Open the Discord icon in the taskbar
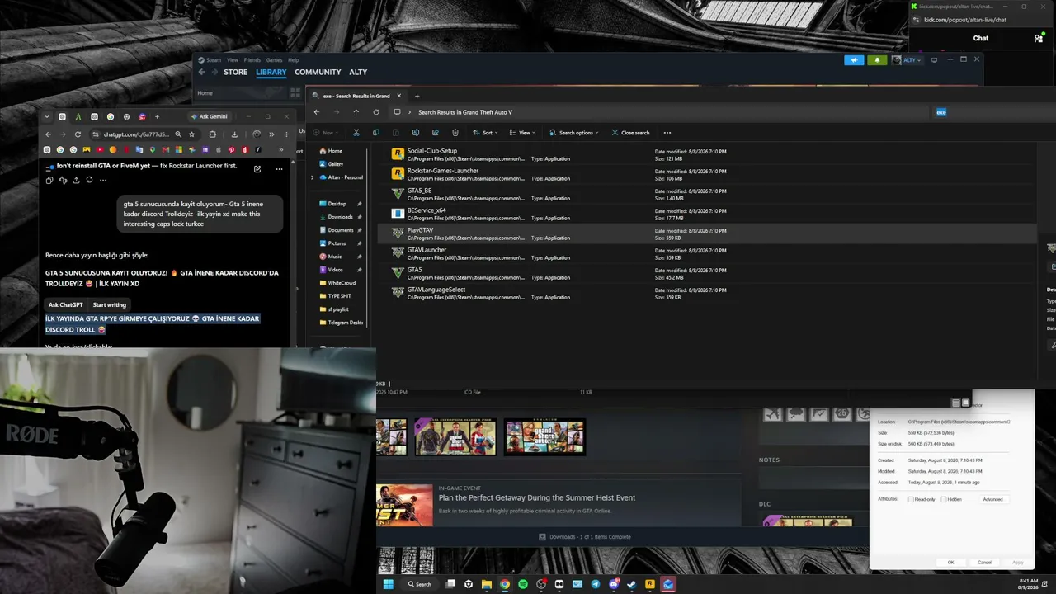1056x594 pixels. [614, 584]
